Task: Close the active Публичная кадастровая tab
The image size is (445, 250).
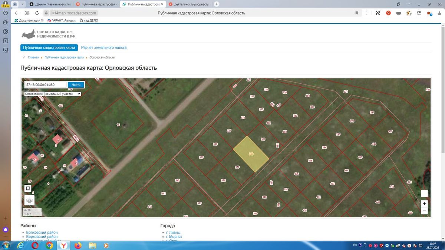Action: [x=162, y=4]
